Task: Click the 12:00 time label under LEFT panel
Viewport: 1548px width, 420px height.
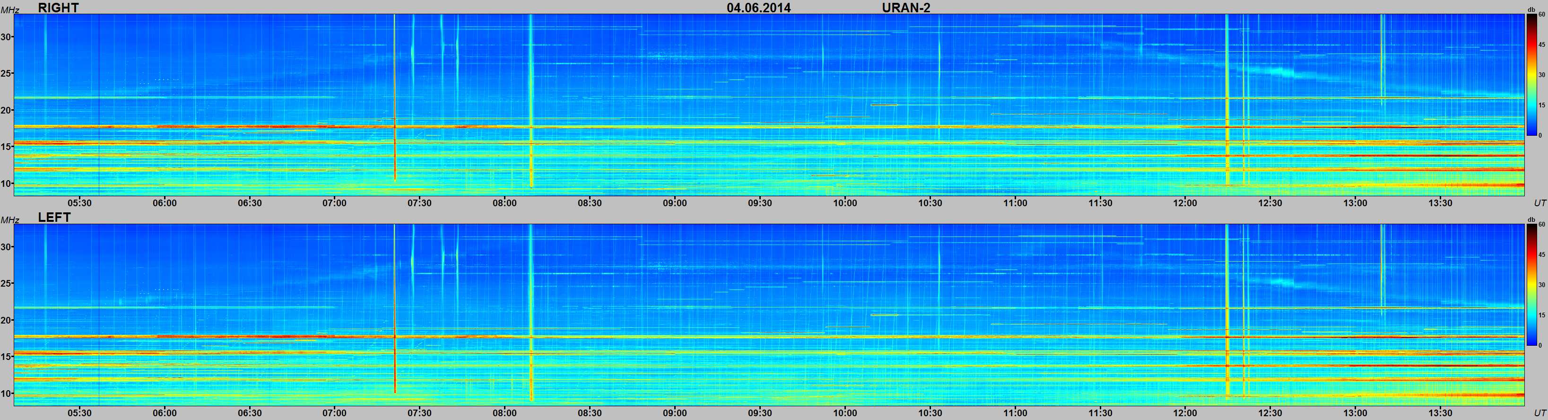Action: click(x=1185, y=413)
